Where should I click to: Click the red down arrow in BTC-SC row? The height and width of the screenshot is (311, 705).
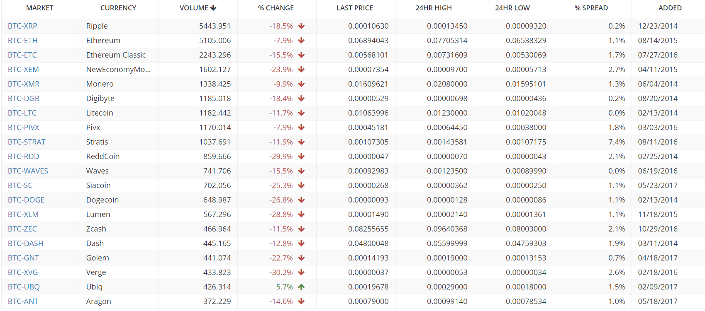tap(301, 186)
